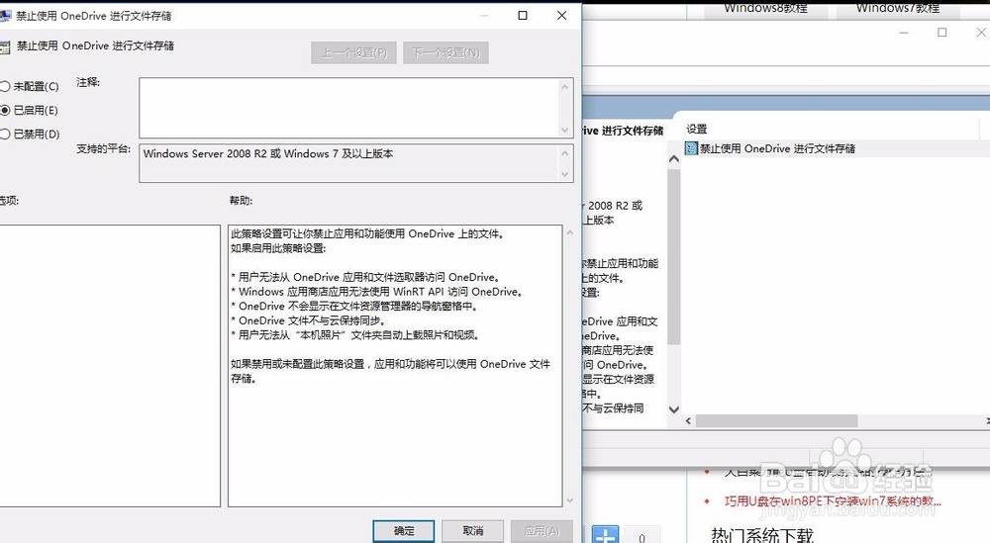Image resolution: width=990 pixels, height=543 pixels.
Task: Click the 热门系统下载 heading
Action: [x=762, y=535]
